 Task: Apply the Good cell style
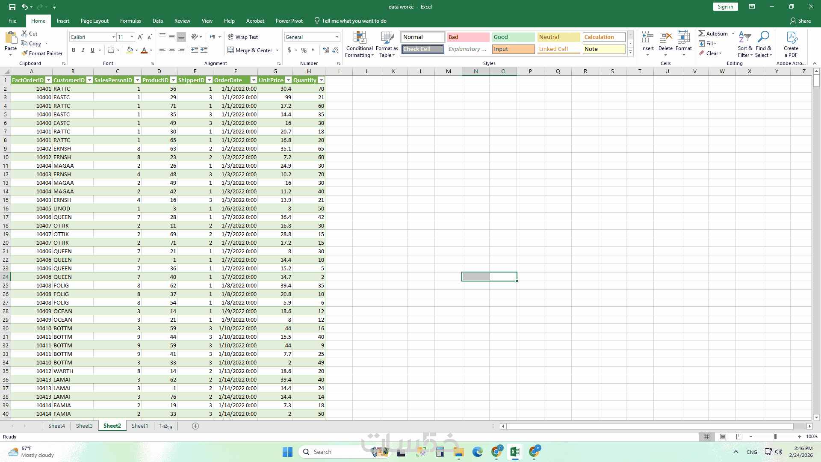click(x=513, y=37)
